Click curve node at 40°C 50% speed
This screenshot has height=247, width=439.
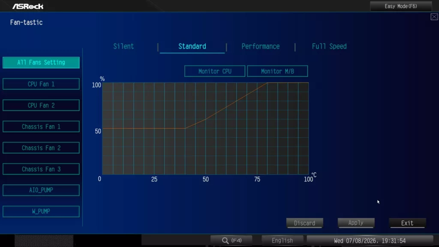point(185,128)
